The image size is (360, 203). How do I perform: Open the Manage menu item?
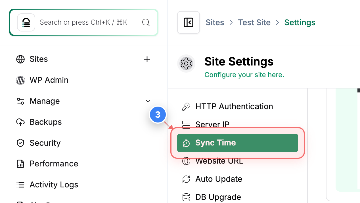[45, 101]
